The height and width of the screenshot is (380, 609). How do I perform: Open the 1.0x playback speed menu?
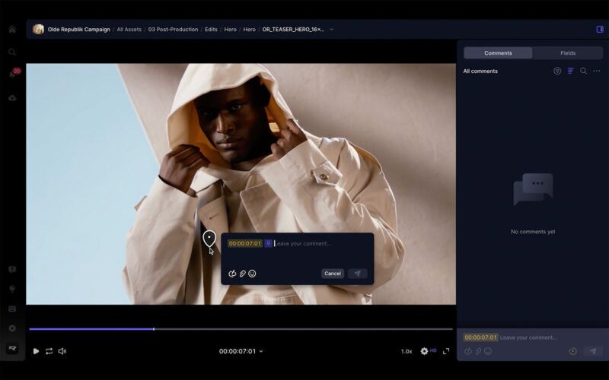(x=407, y=351)
